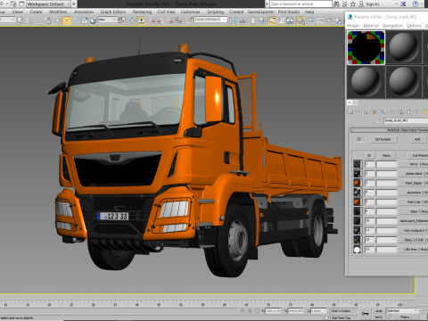Select the first material sample slot

coord(366,47)
